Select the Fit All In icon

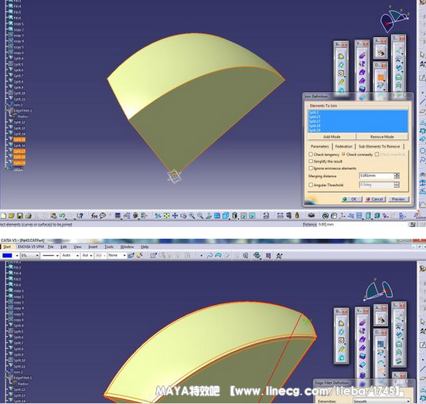click(x=166, y=216)
